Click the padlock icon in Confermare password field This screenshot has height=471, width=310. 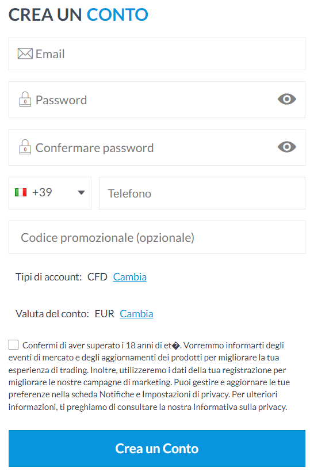coord(25,147)
